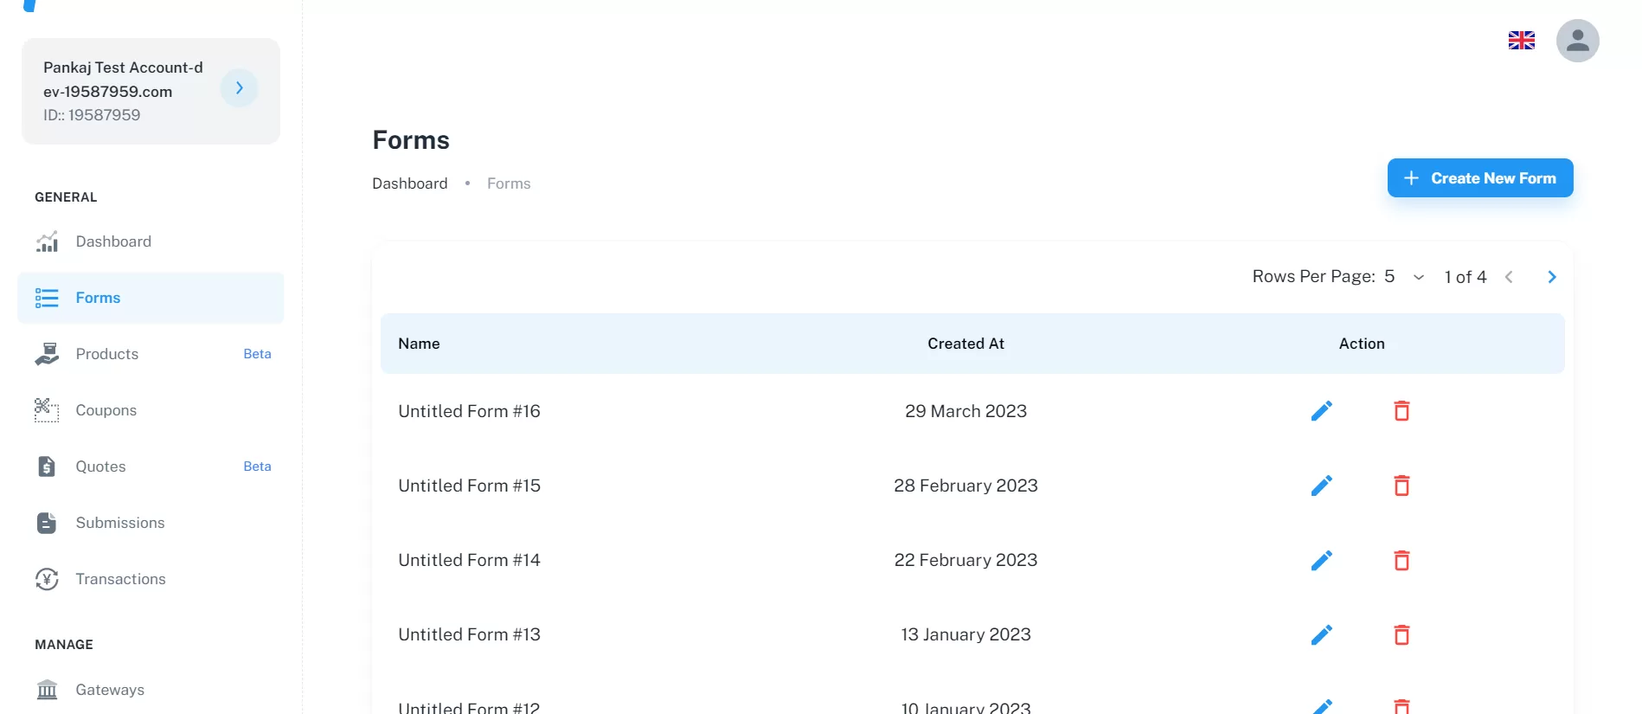
Task: Select the Untitled Form #13 name
Action: [x=469, y=634]
